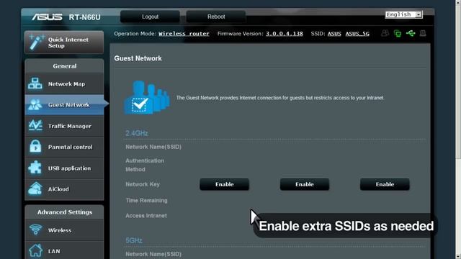Open Parental control lock icon

tap(35, 147)
